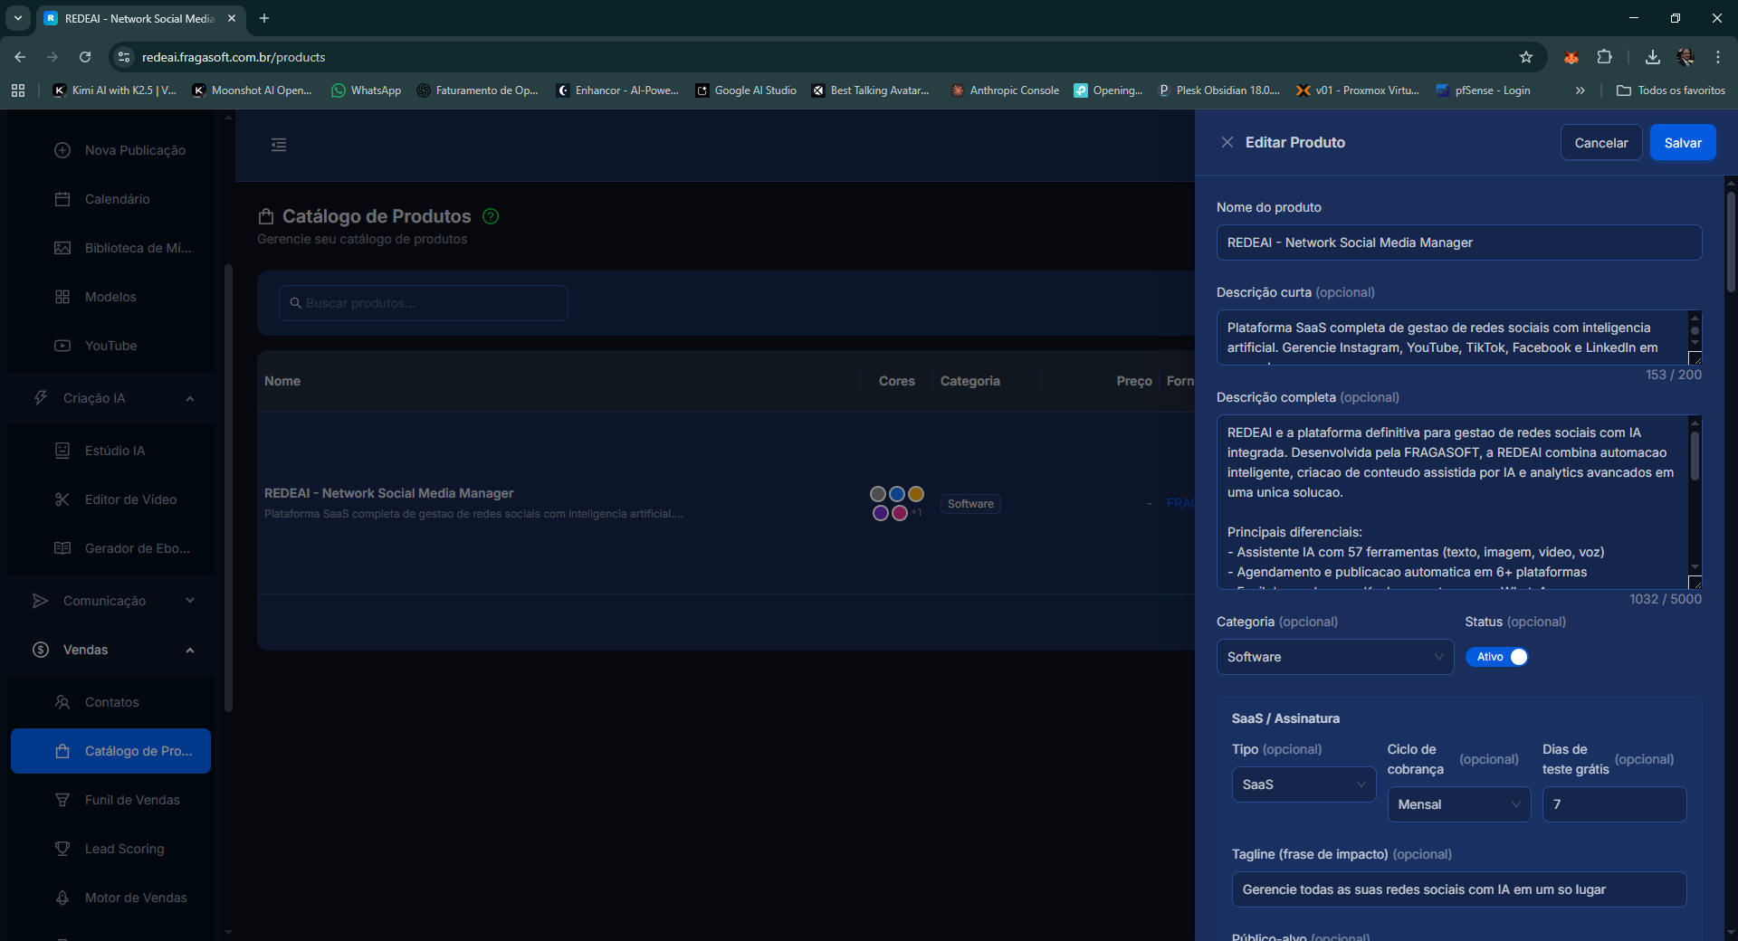
Task: Open the Calendário sidebar icon
Action: pos(62,199)
